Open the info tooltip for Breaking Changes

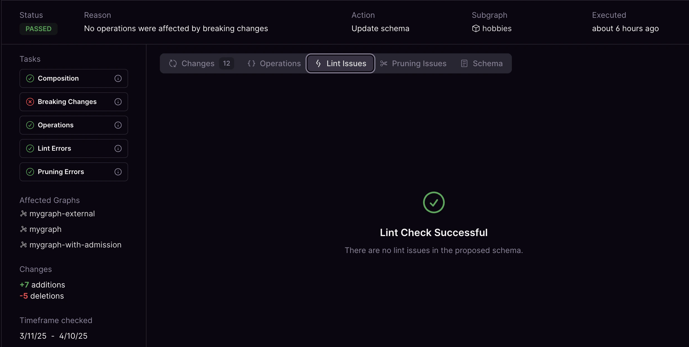point(118,102)
